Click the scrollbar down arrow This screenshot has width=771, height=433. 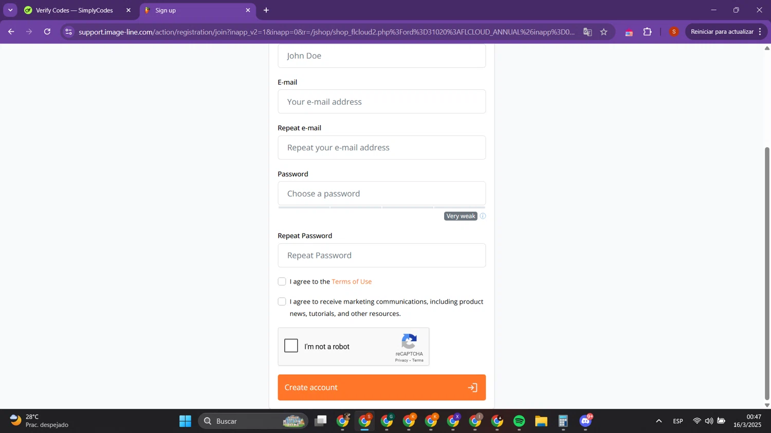click(x=767, y=405)
